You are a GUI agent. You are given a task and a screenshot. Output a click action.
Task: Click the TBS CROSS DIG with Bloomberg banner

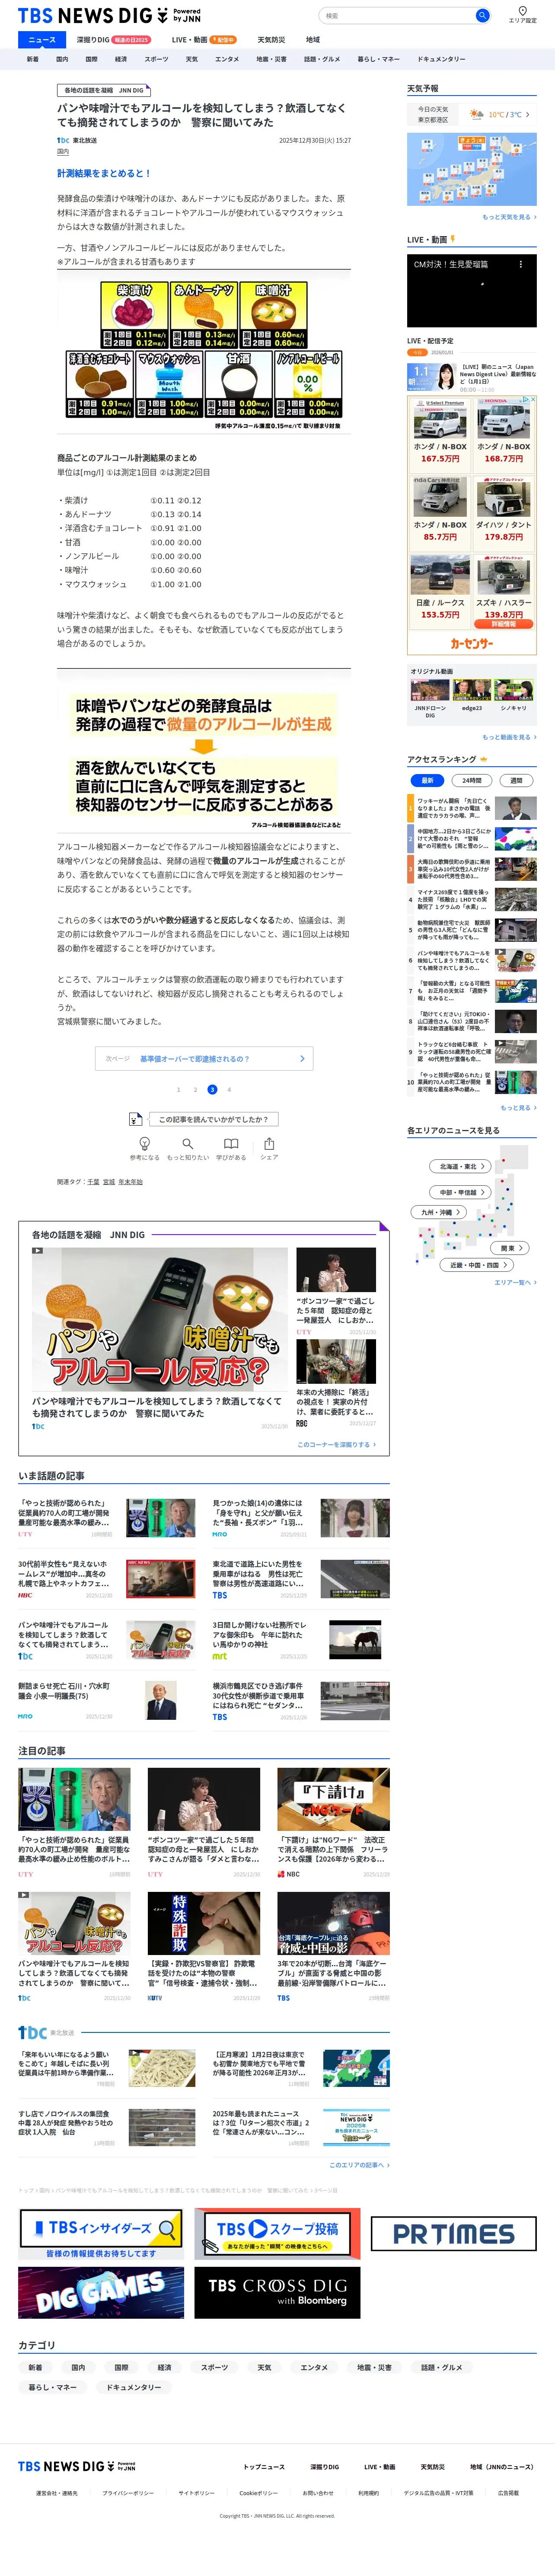(x=277, y=2293)
